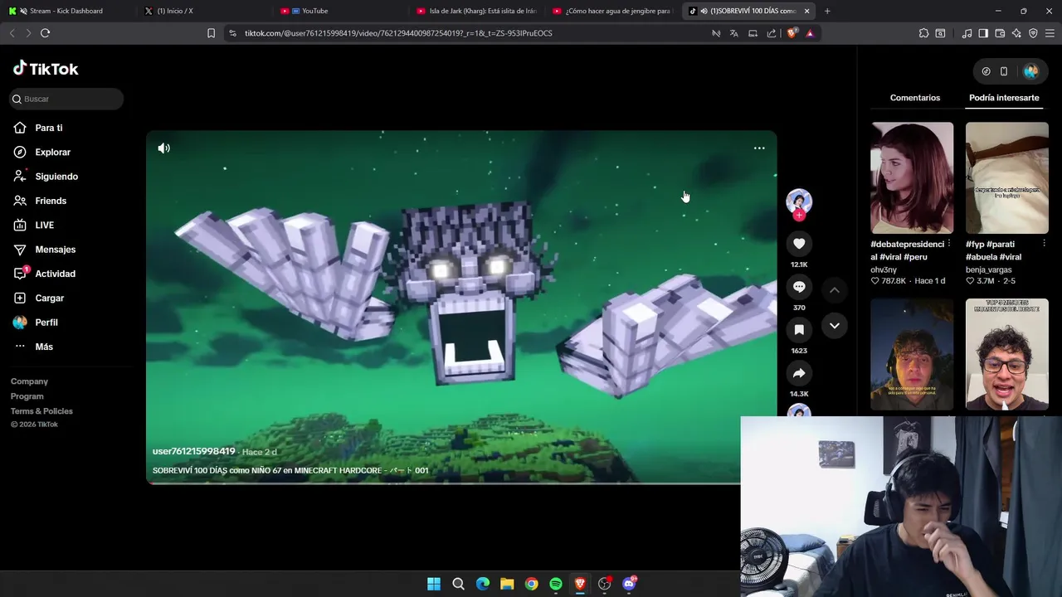The height and width of the screenshot is (597, 1062).
Task: Open the video's three-dot options menu
Action: (759, 148)
